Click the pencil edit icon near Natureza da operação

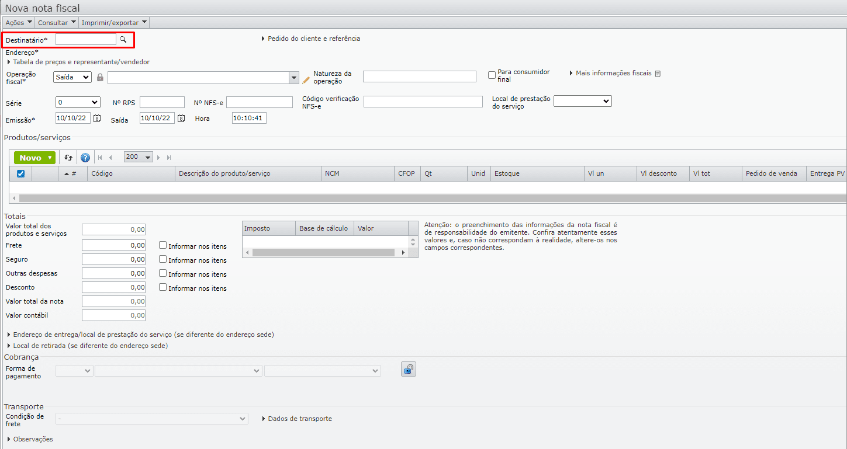[x=306, y=79]
